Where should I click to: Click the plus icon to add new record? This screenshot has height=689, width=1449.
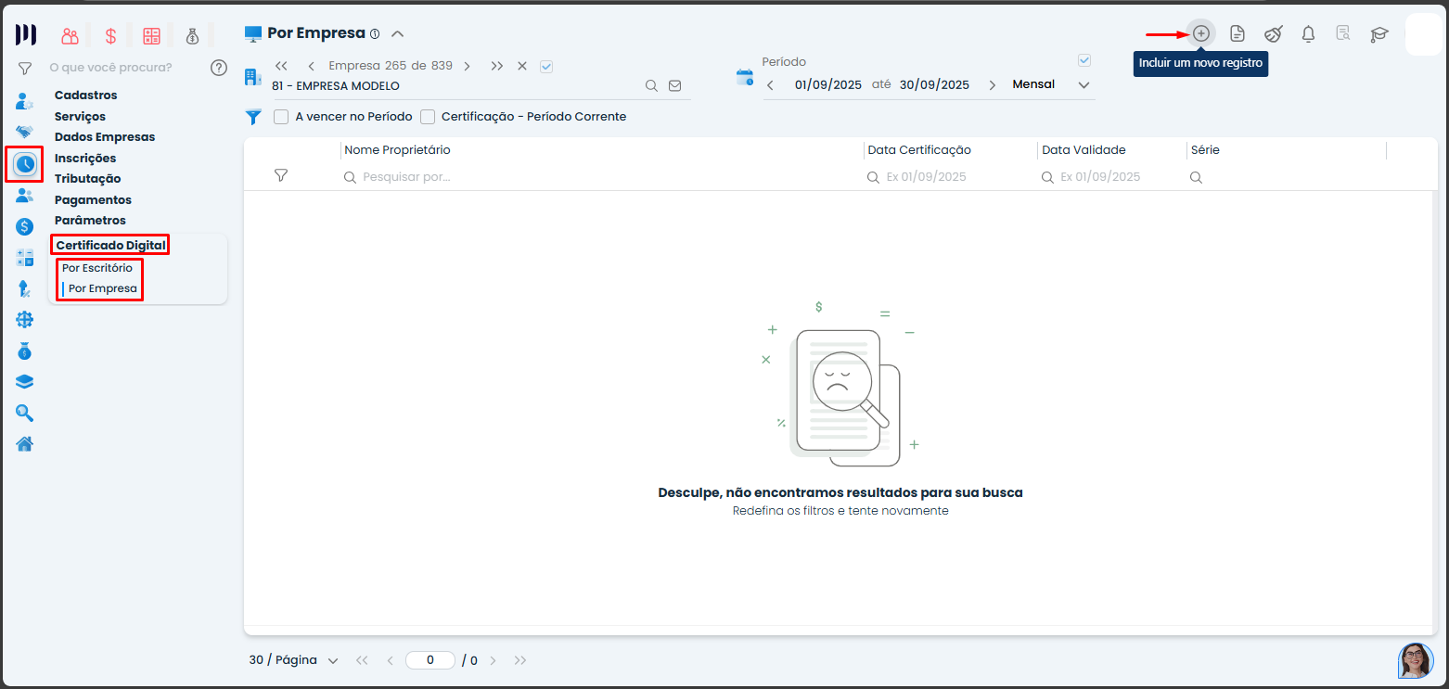[1201, 33]
